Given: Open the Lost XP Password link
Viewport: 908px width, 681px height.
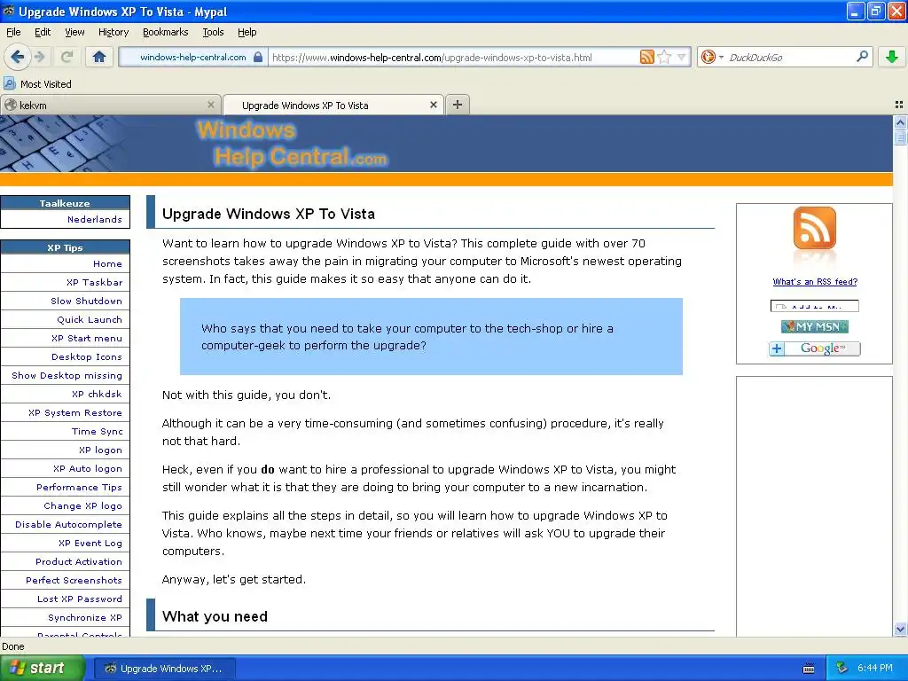Looking at the screenshot, I should [x=80, y=599].
